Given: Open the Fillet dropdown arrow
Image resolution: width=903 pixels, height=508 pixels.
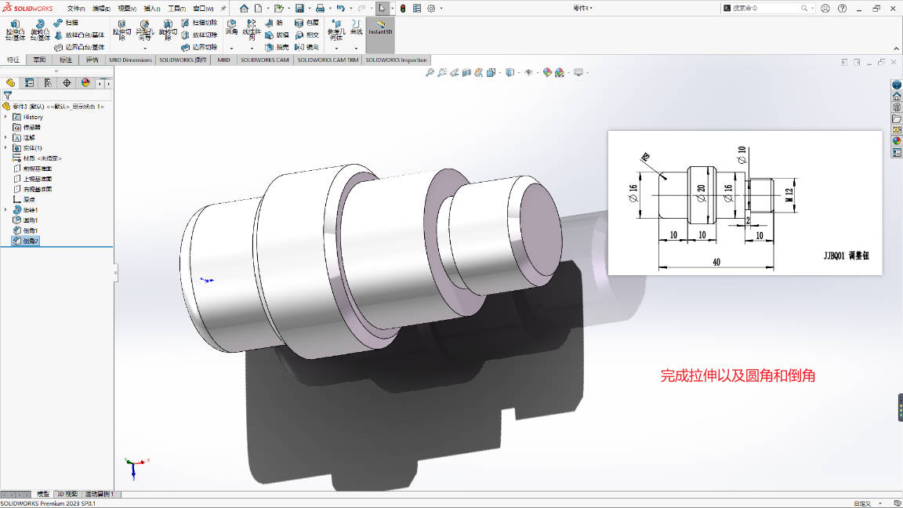Looking at the screenshot, I should coord(231,49).
